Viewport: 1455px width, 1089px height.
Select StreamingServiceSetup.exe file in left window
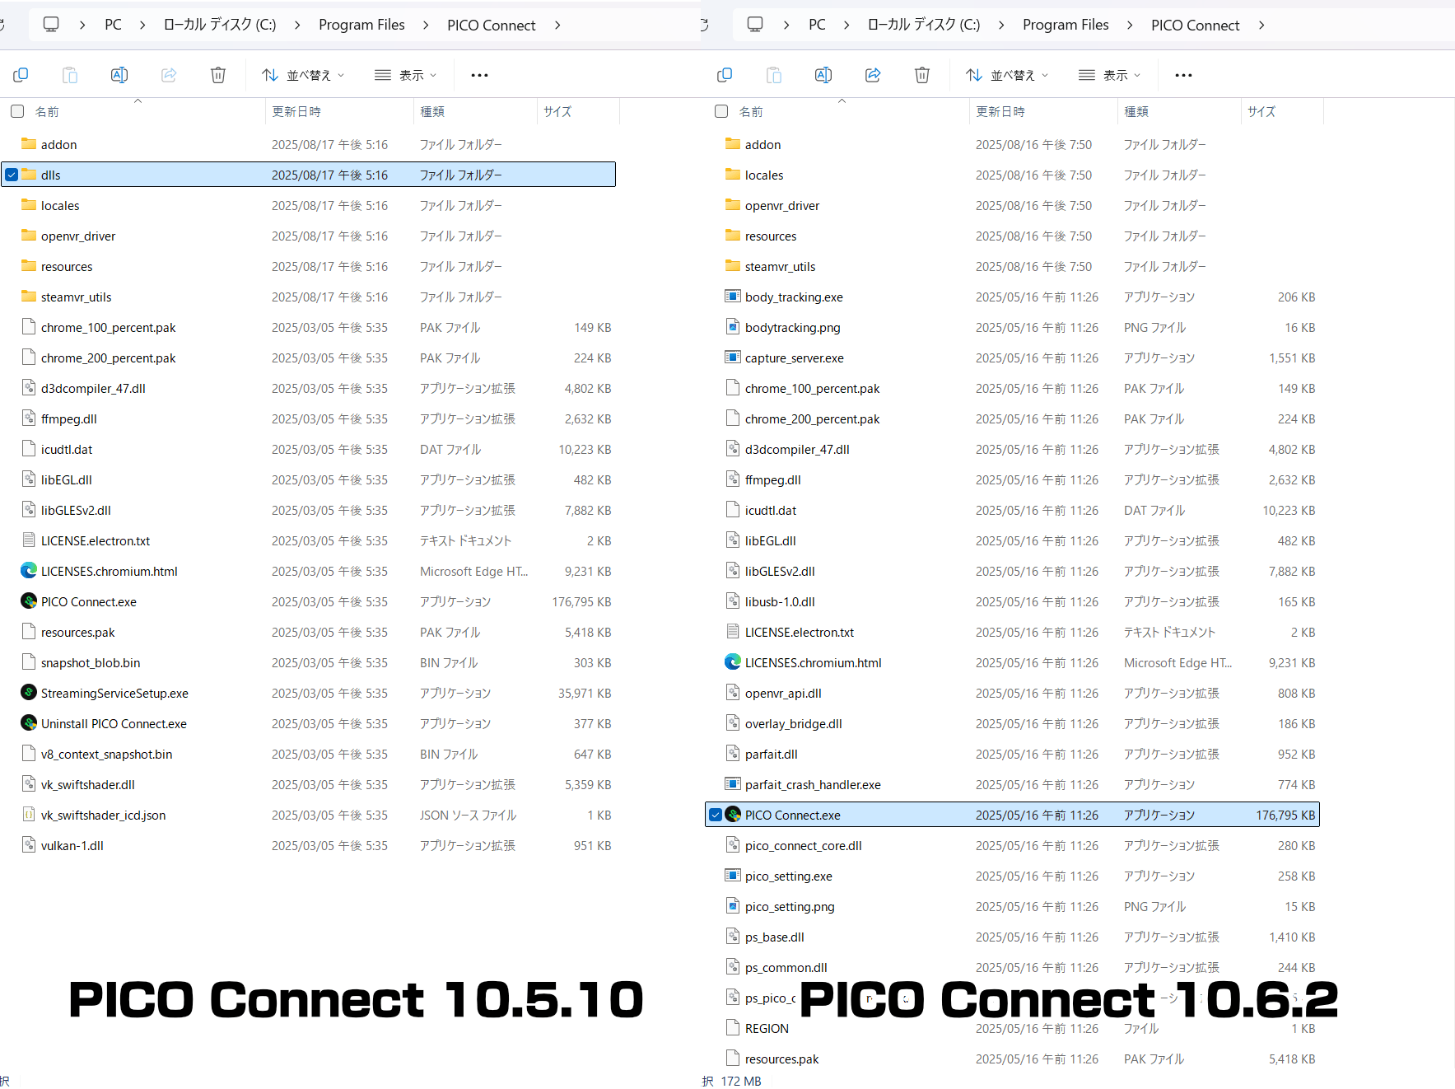click(114, 693)
